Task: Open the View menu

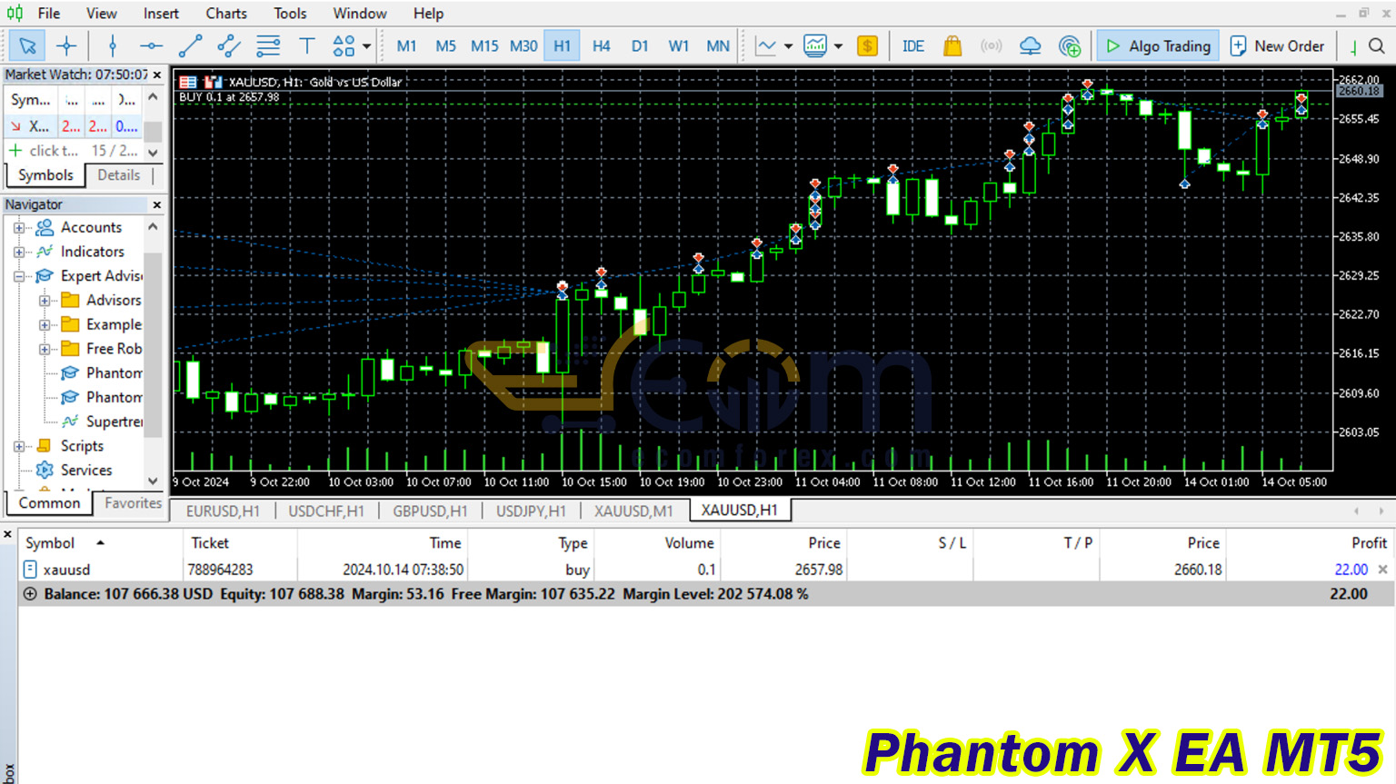Action: [x=102, y=13]
